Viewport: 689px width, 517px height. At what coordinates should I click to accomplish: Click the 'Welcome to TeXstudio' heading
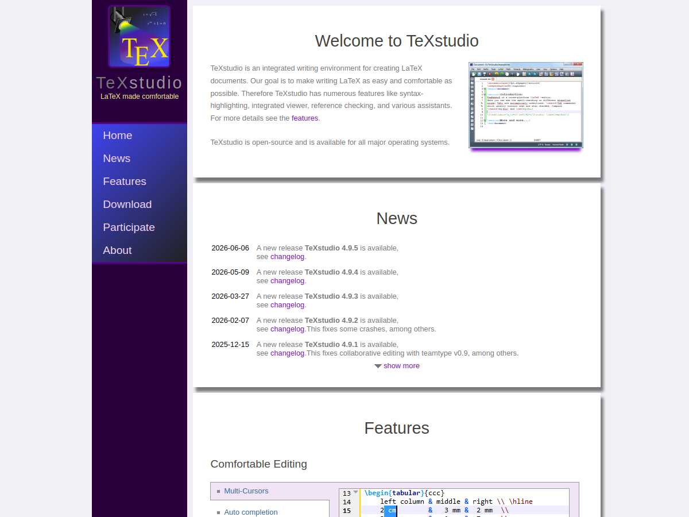click(397, 41)
